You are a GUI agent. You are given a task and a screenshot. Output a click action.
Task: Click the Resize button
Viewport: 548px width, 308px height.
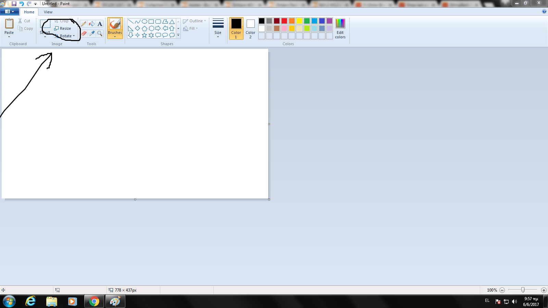63,28
